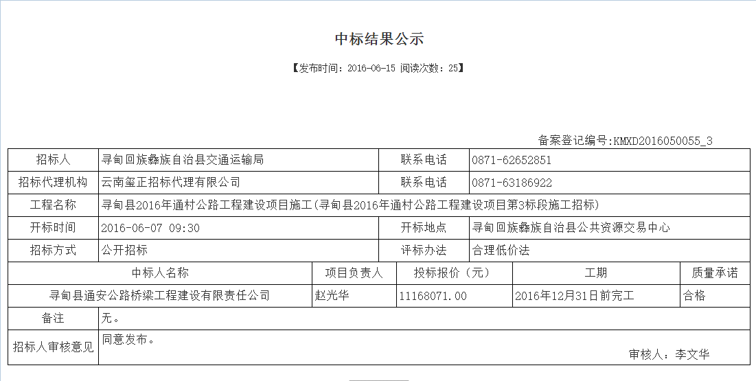Click the 质量承诺 column header
Image resolution: width=756 pixels, height=381 pixels.
tap(715, 273)
